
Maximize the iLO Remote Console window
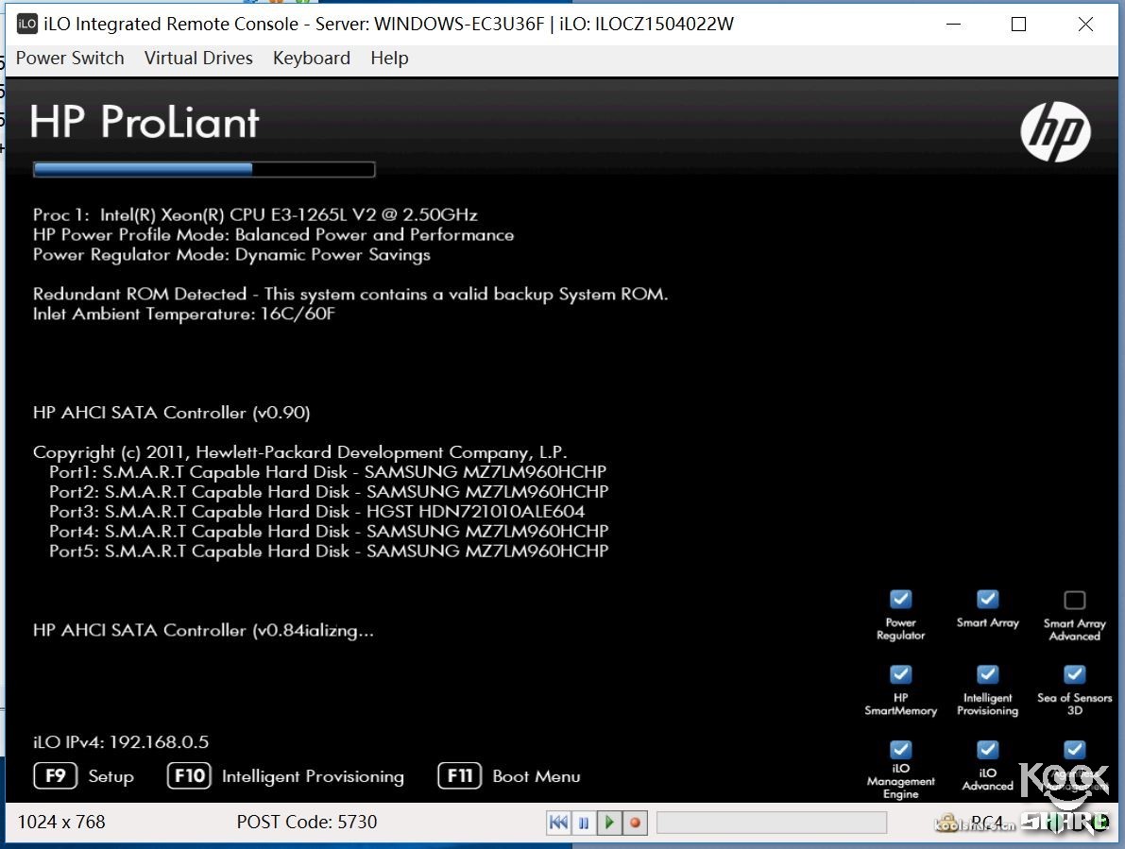point(1018,24)
